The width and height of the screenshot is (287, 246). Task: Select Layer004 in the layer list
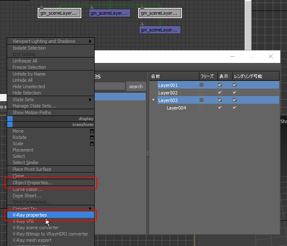(x=176, y=108)
